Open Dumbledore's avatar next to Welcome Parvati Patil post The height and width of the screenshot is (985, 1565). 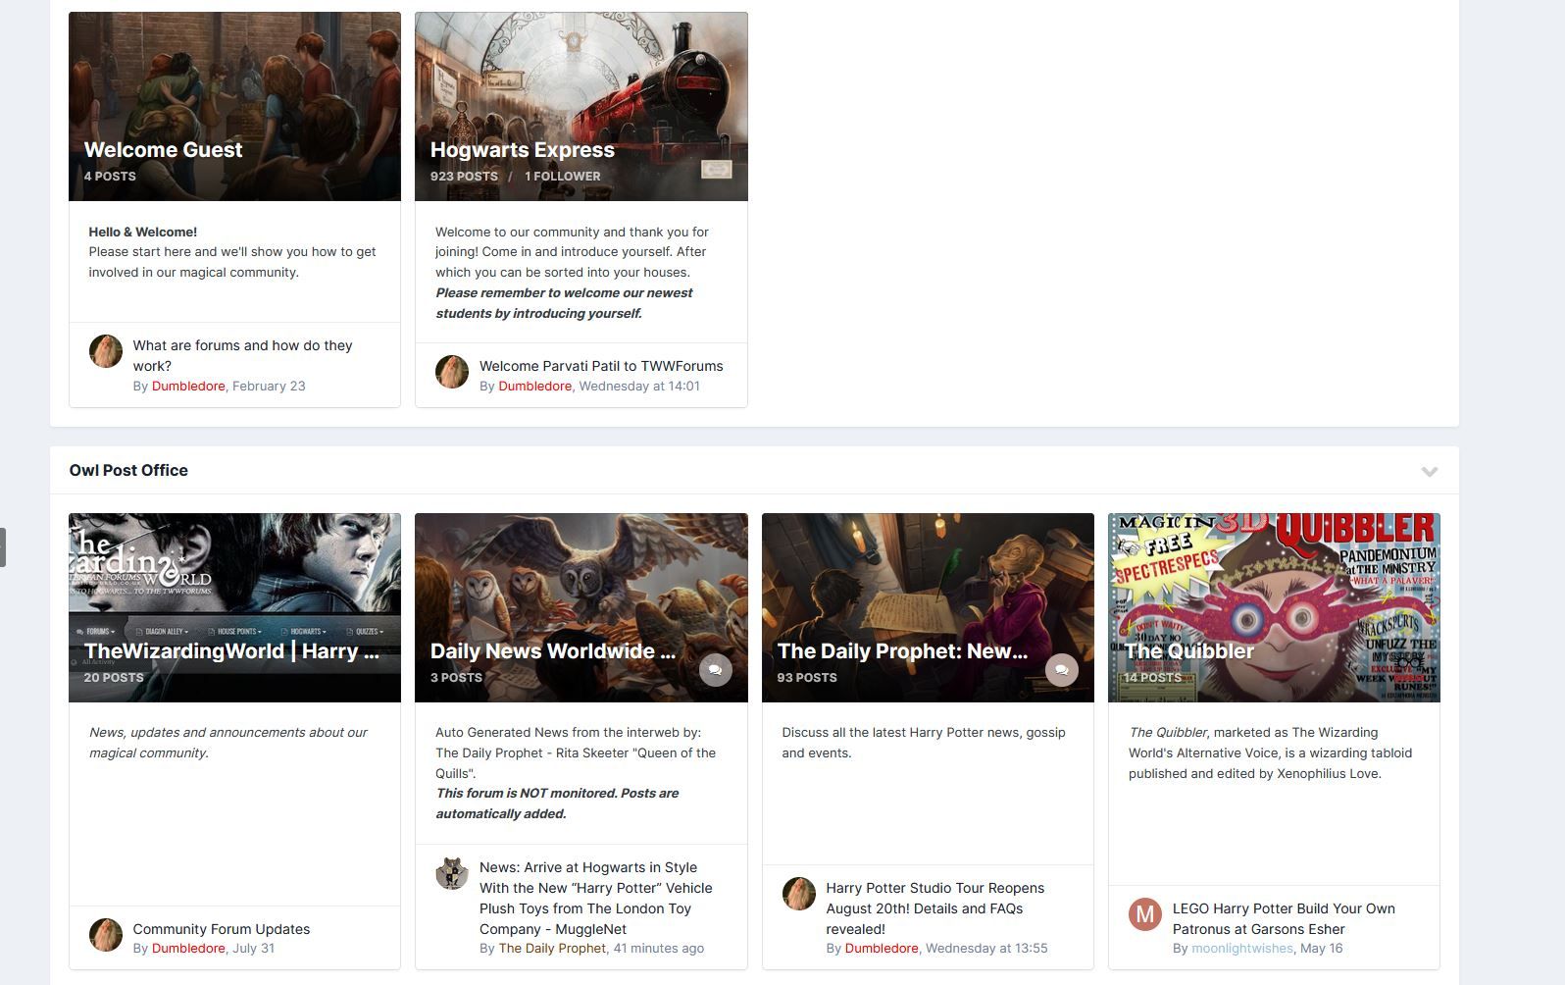[x=452, y=372]
